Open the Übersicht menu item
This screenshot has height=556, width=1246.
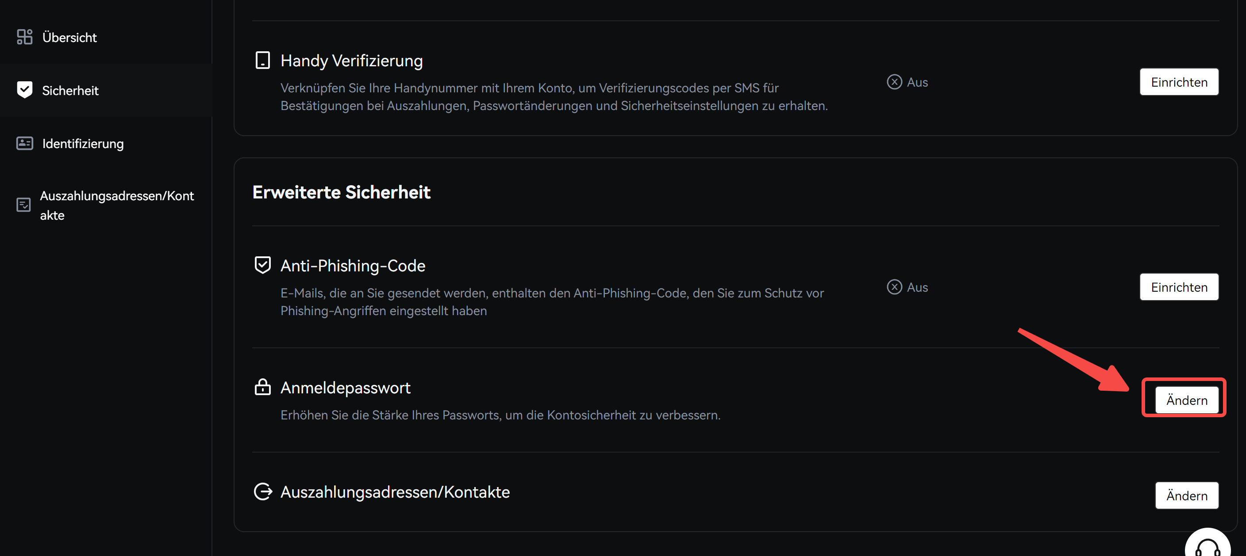69,37
